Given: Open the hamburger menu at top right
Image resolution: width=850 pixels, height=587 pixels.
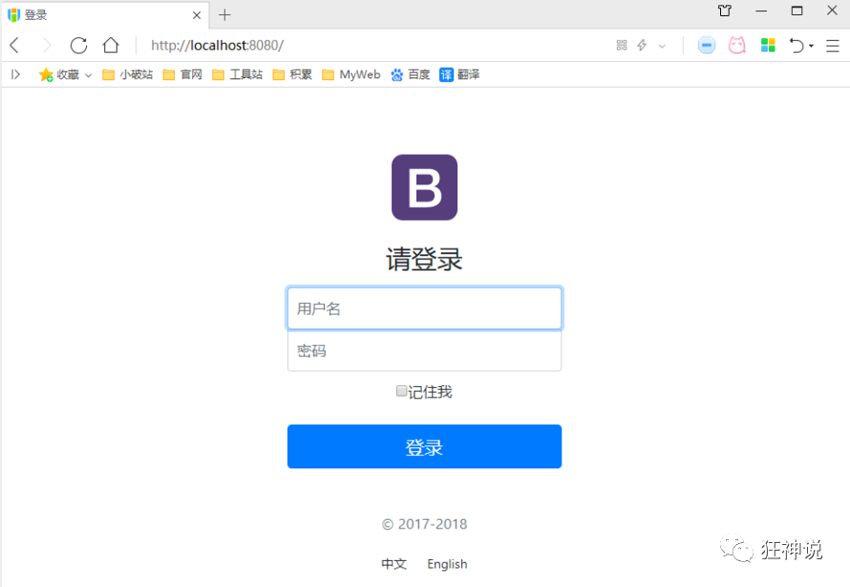Looking at the screenshot, I should [x=834, y=45].
